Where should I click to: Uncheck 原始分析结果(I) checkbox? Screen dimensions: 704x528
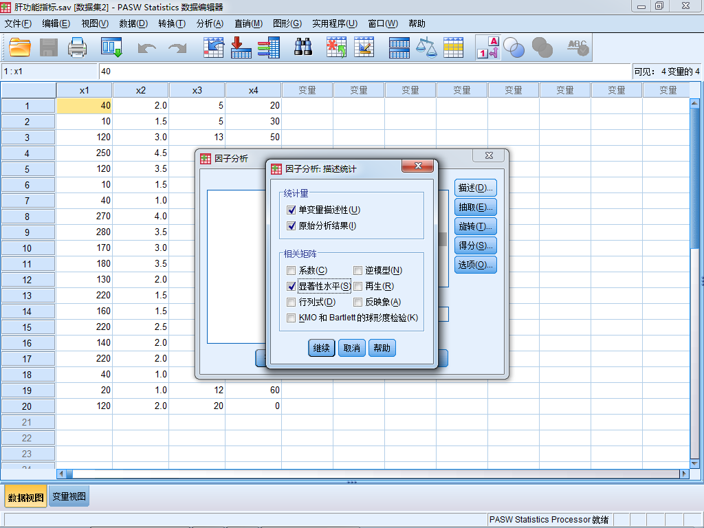tap(291, 225)
